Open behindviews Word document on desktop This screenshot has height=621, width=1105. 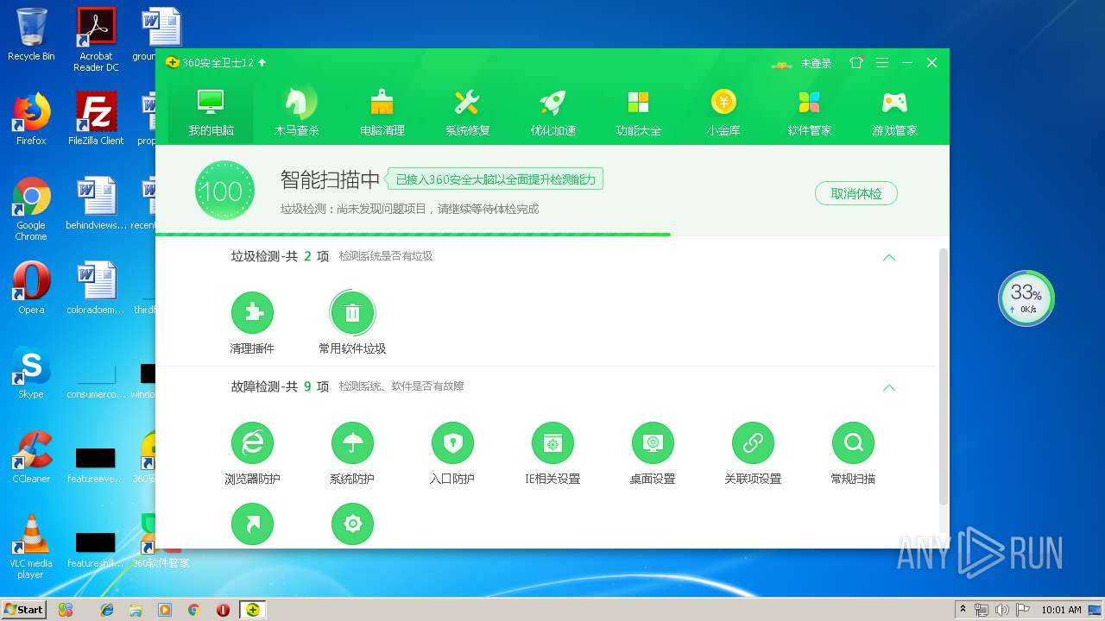pos(96,204)
